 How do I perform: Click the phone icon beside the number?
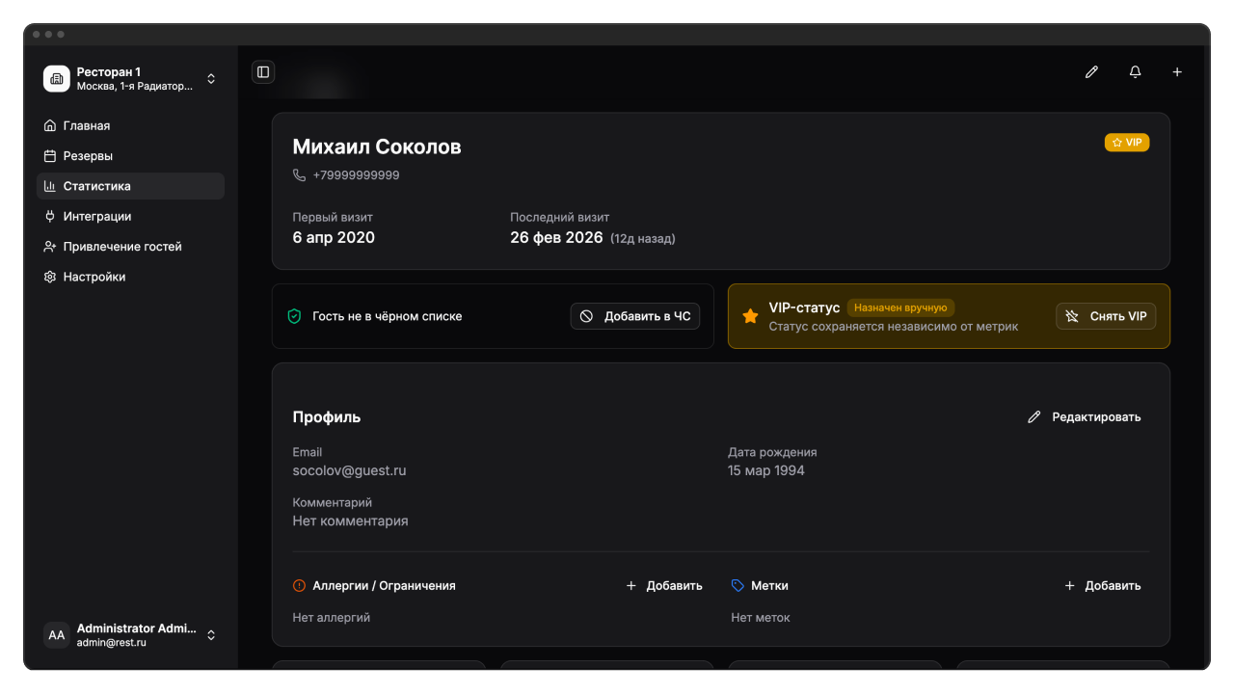pos(300,175)
